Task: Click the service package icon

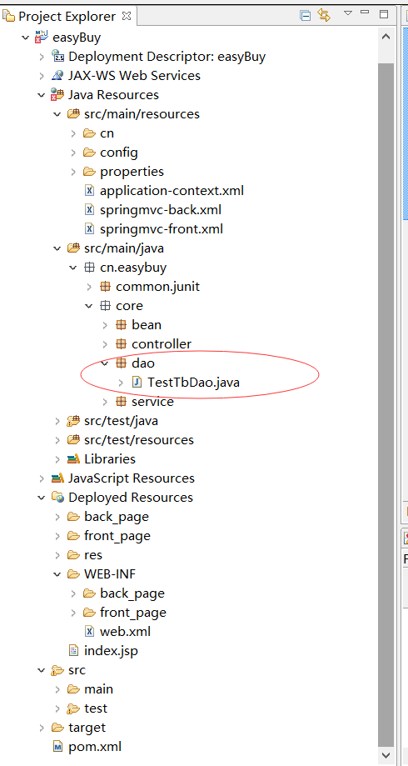Action: pyautogui.click(x=121, y=402)
